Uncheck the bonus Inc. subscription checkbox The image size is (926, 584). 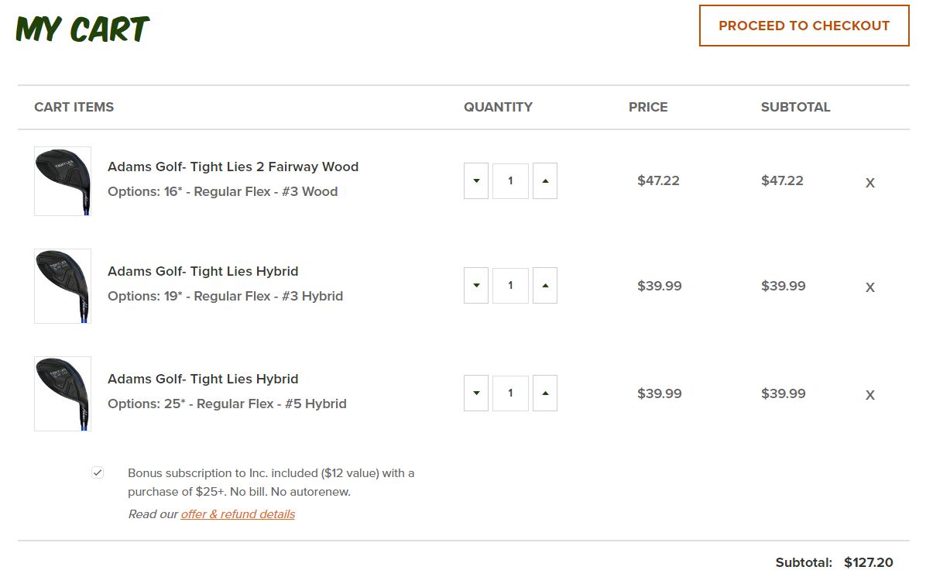pos(98,472)
